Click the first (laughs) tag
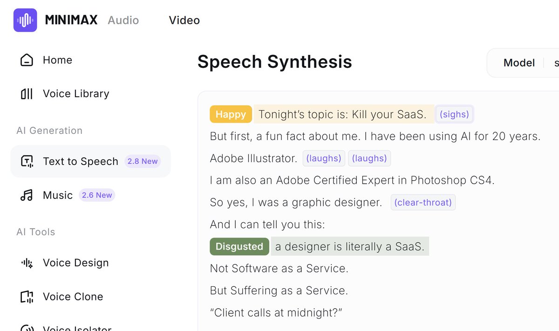The height and width of the screenshot is (331, 559). (324, 159)
